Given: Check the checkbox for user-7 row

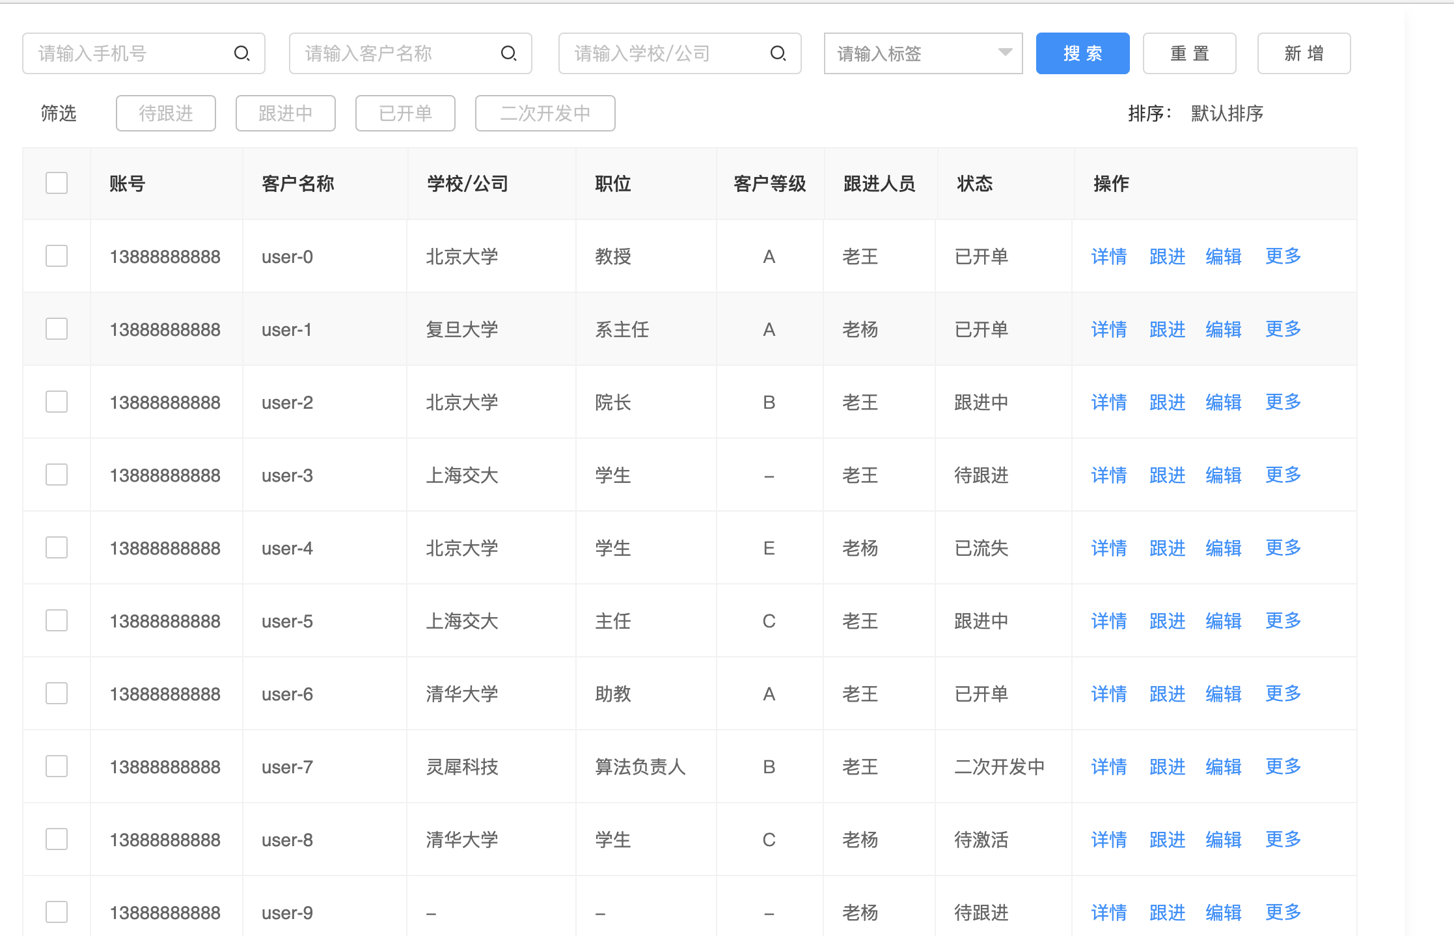Looking at the screenshot, I should [57, 766].
